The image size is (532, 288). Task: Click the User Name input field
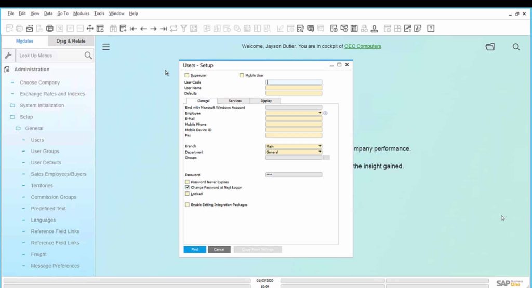click(x=294, y=88)
